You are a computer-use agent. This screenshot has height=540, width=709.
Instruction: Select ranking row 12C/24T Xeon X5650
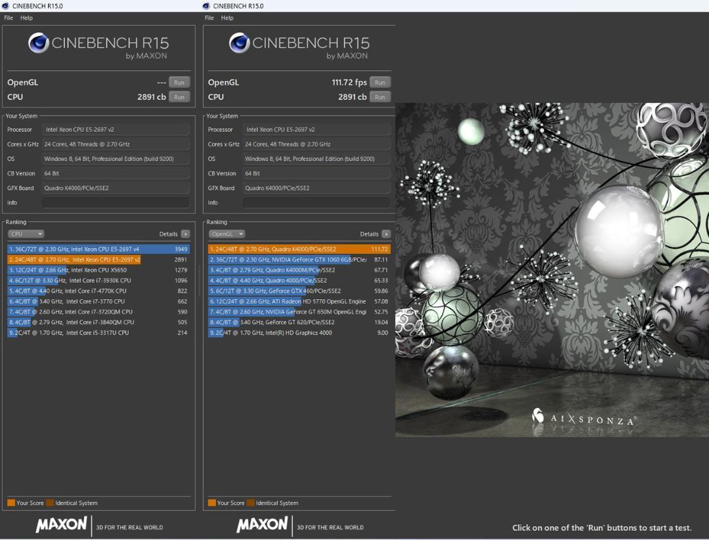pos(98,270)
